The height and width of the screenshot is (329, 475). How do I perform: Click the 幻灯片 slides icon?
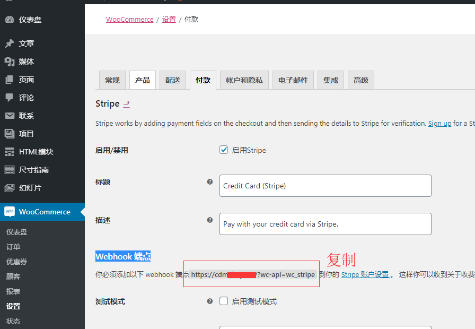point(10,188)
